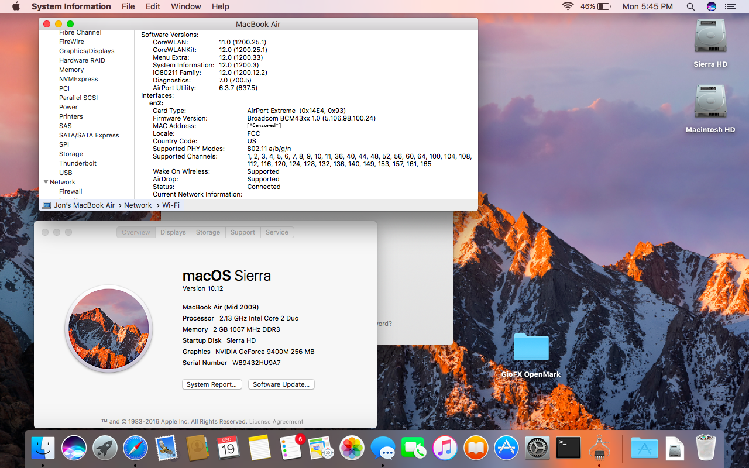Click Network in the path bar
The image size is (749, 468).
(x=138, y=205)
